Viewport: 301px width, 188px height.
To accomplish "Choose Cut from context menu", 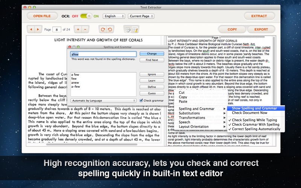I will pyautogui.click(x=182, y=92).
